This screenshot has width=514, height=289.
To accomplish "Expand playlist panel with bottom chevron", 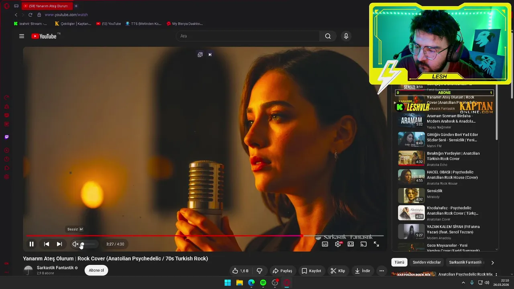I will pyautogui.click(x=496, y=249).
